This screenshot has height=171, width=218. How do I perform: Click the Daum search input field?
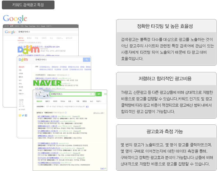[58, 60]
